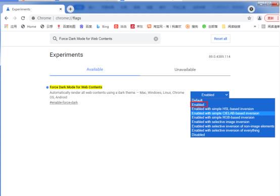Select selective inversion of non-image elements
Image resolution: width=280 pixels, height=196 pixels.
[x=233, y=126]
